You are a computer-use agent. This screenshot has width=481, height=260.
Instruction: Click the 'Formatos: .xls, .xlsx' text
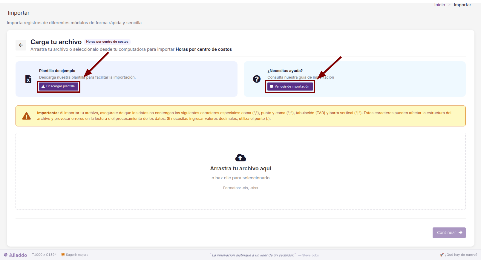[241, 188]
